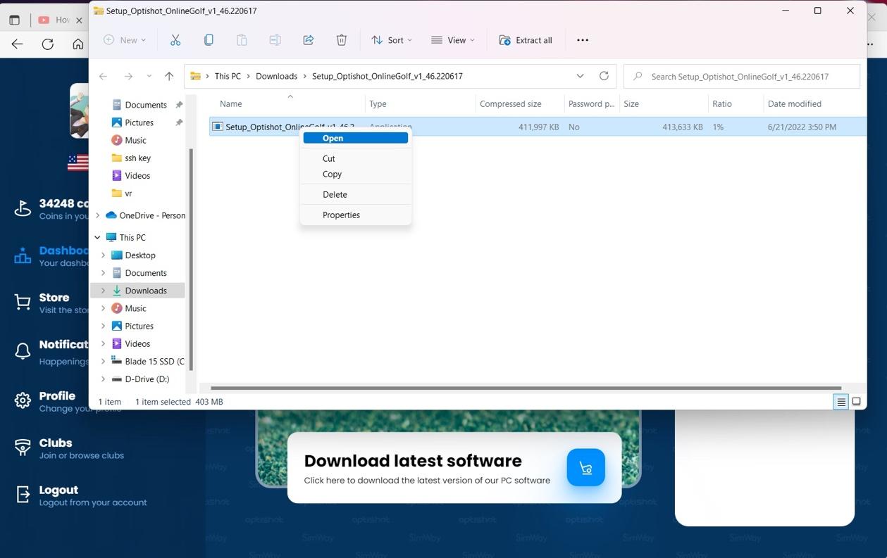Click the Notifications bell icon
887x558 pixels.
[23, 351]
